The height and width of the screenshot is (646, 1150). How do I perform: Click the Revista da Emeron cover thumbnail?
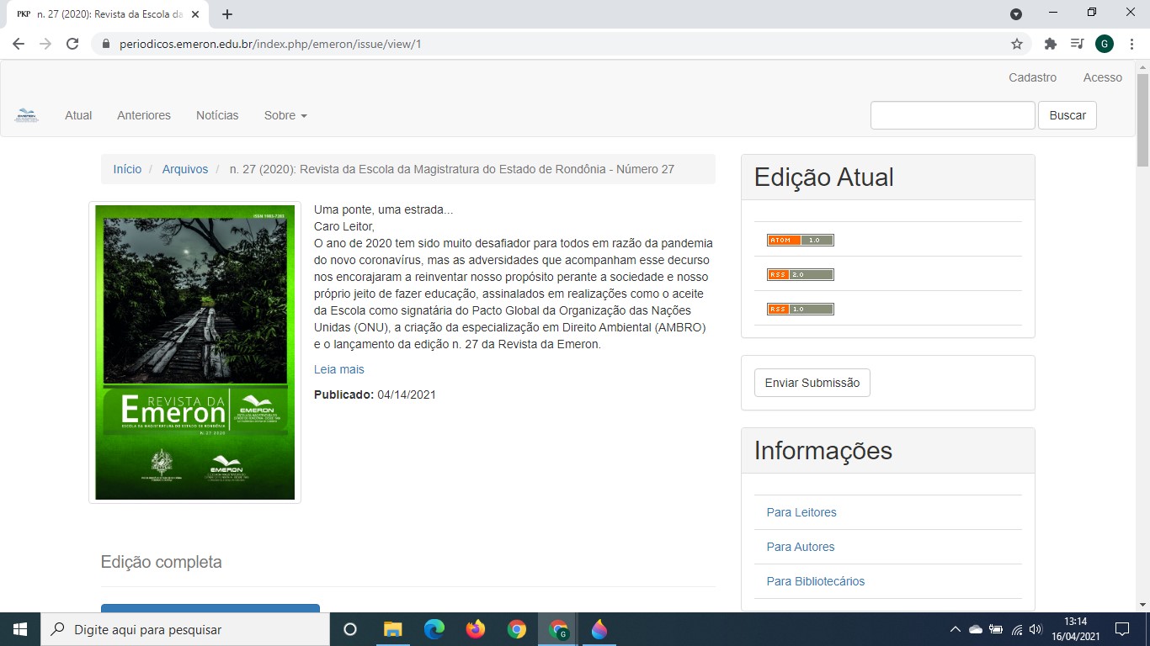pyautogui.click(x=194, y=352)
